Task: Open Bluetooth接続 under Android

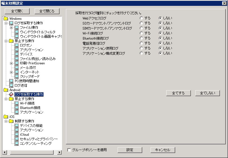Action: [x=30, y=108]
